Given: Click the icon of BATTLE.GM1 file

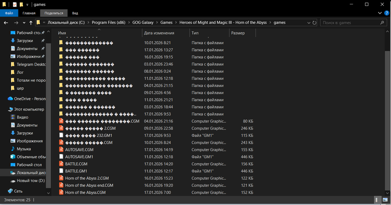Looking at the screenshot, I should [61, 171].
